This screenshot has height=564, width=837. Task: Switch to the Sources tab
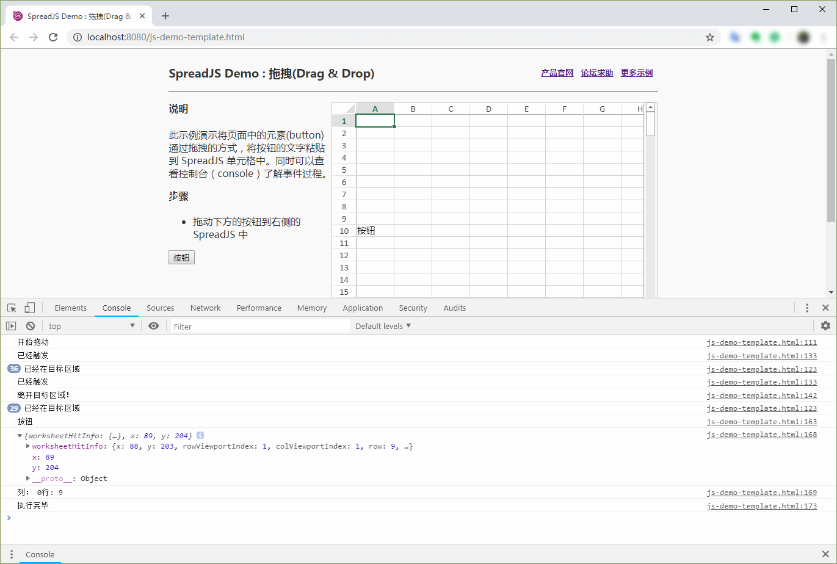pos(161,308)
